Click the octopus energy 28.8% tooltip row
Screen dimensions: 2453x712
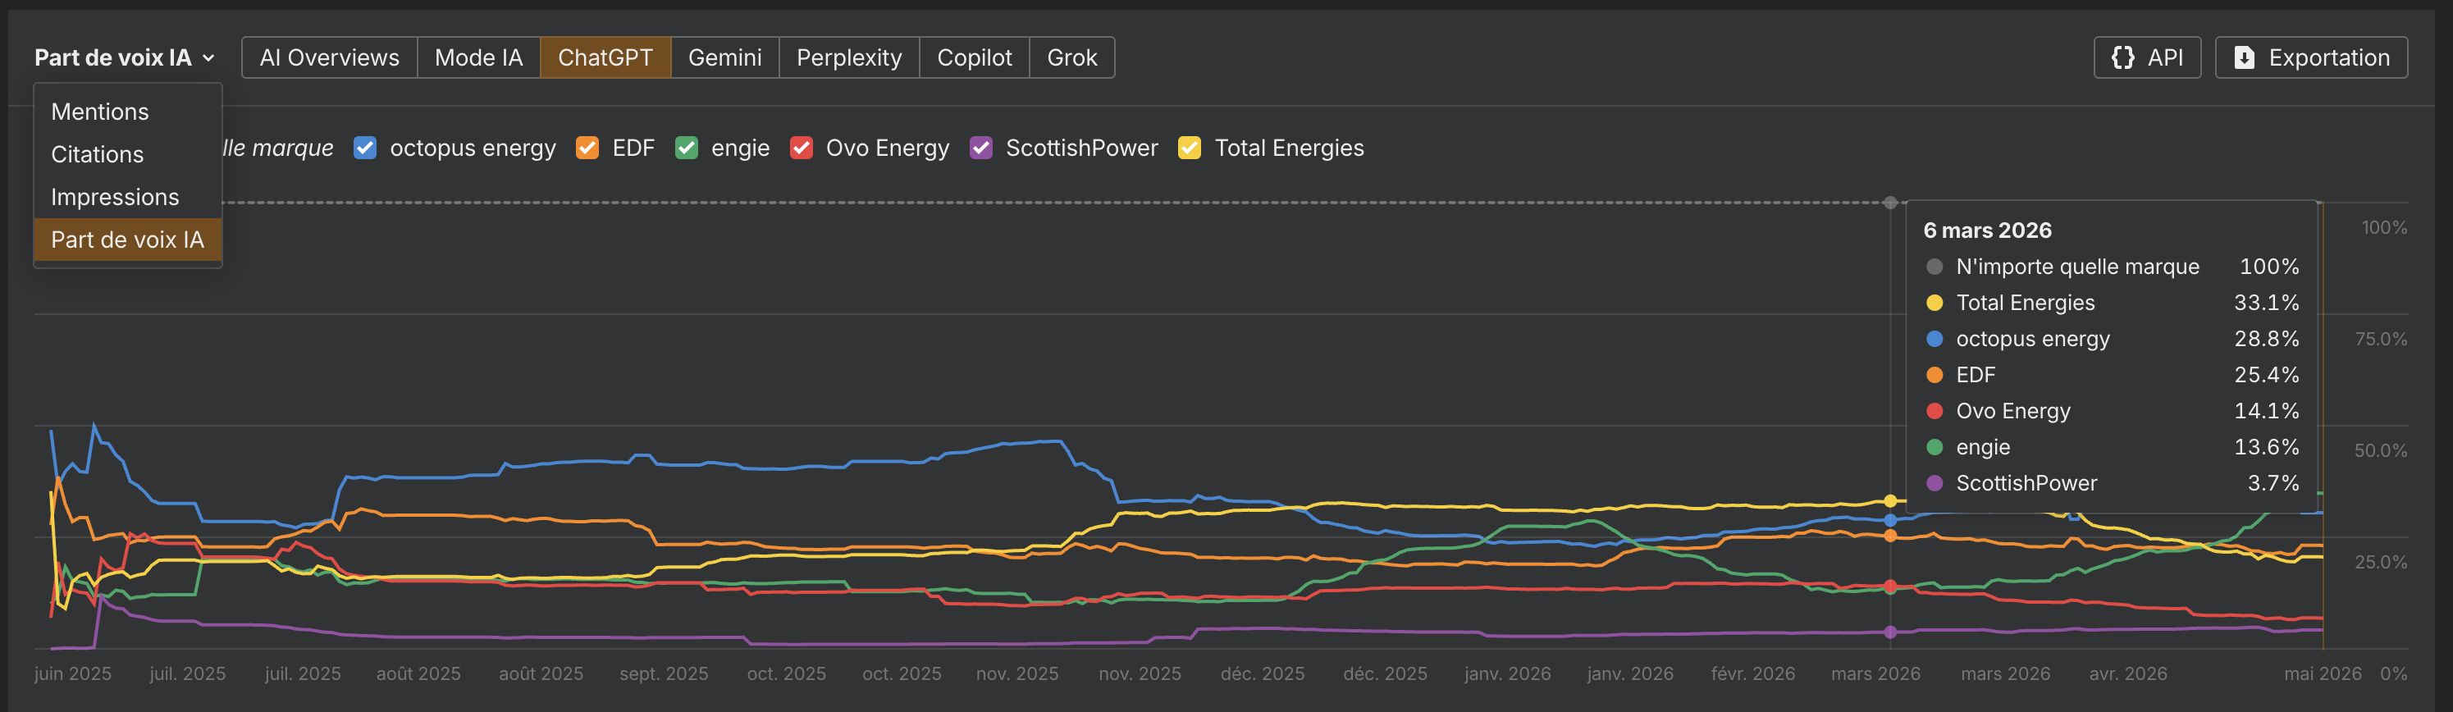tap(2112, 339)
